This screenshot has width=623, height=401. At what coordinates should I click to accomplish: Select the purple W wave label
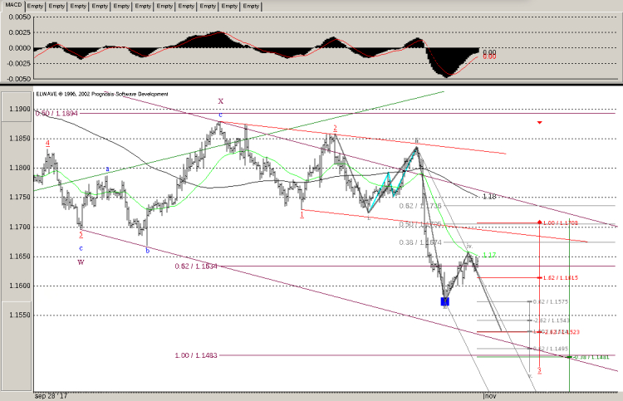coord(81,262)
